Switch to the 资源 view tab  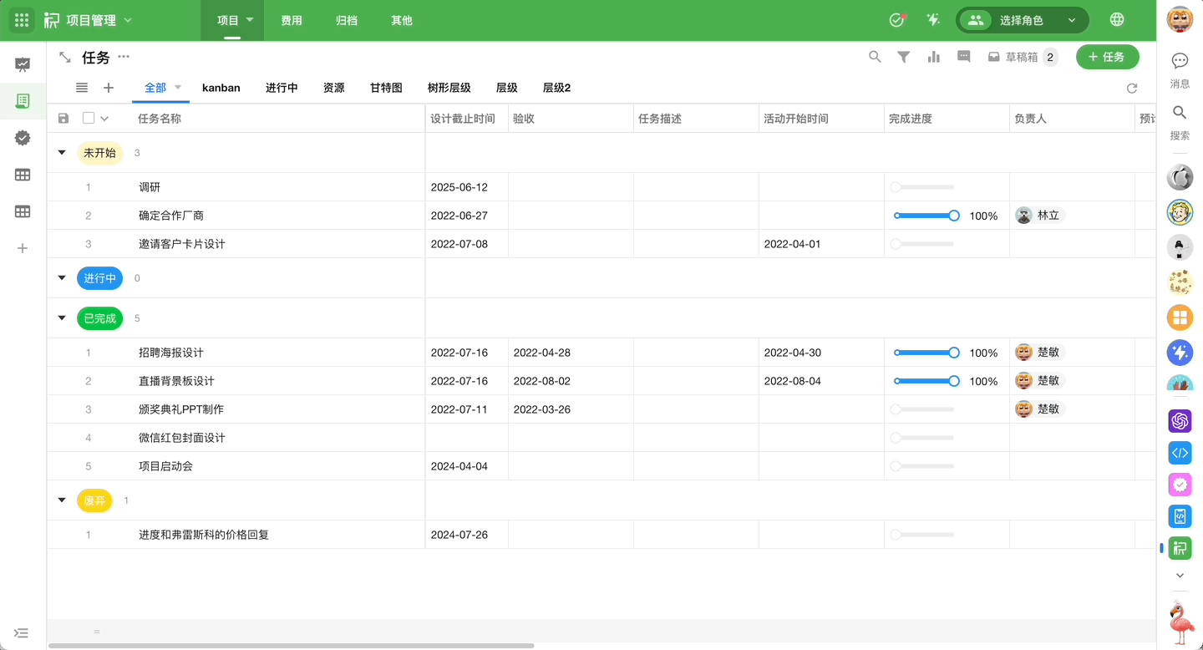(334, 88)
